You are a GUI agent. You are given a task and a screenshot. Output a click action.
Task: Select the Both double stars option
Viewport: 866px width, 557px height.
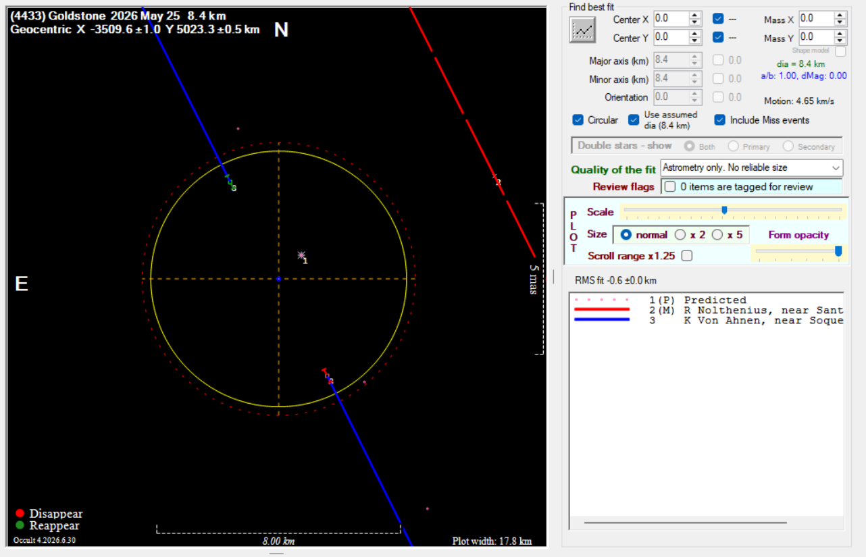(690, 146)
